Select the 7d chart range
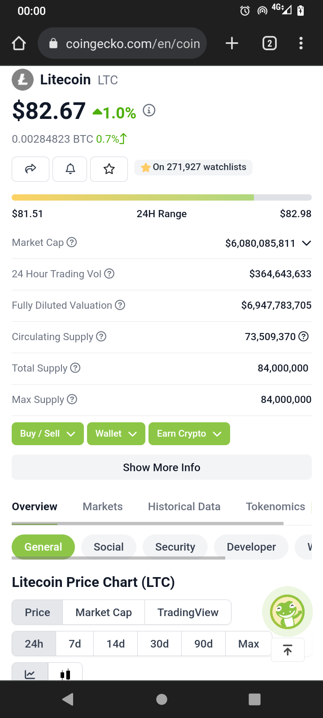This screenshot has height=718, width=323. (75, 644)
